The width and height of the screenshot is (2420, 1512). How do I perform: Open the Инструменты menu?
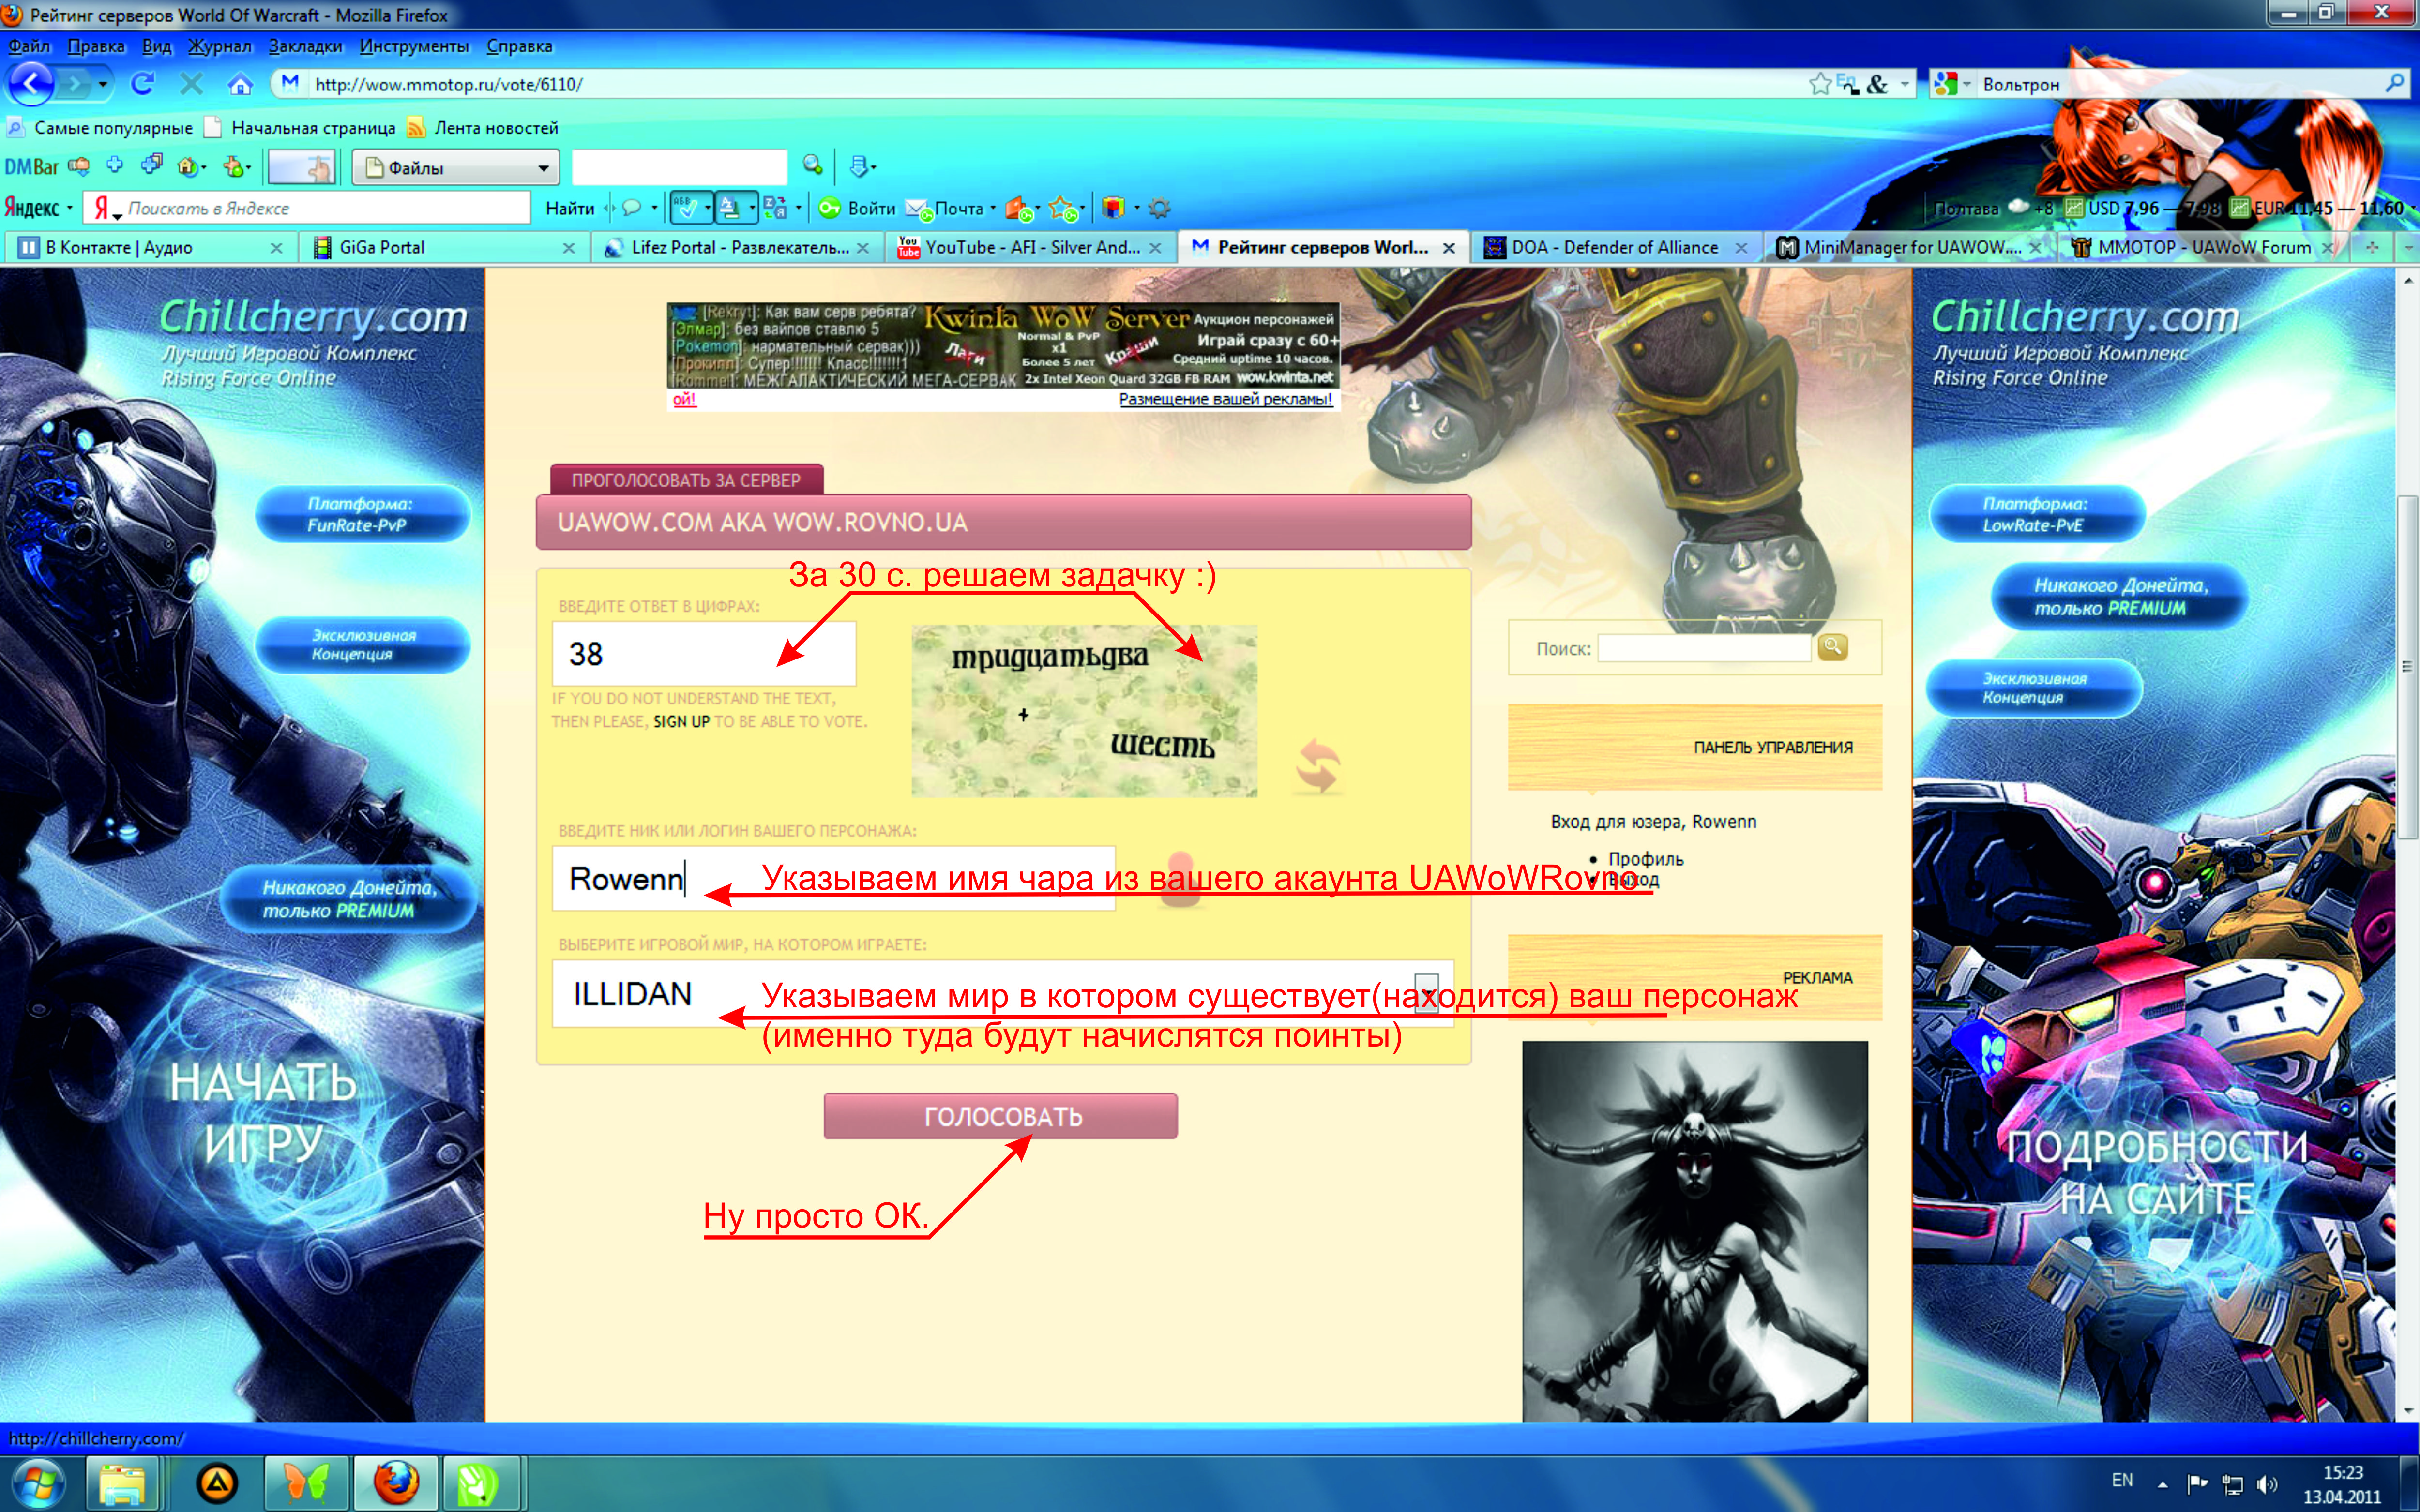click(x=414, y=46)
